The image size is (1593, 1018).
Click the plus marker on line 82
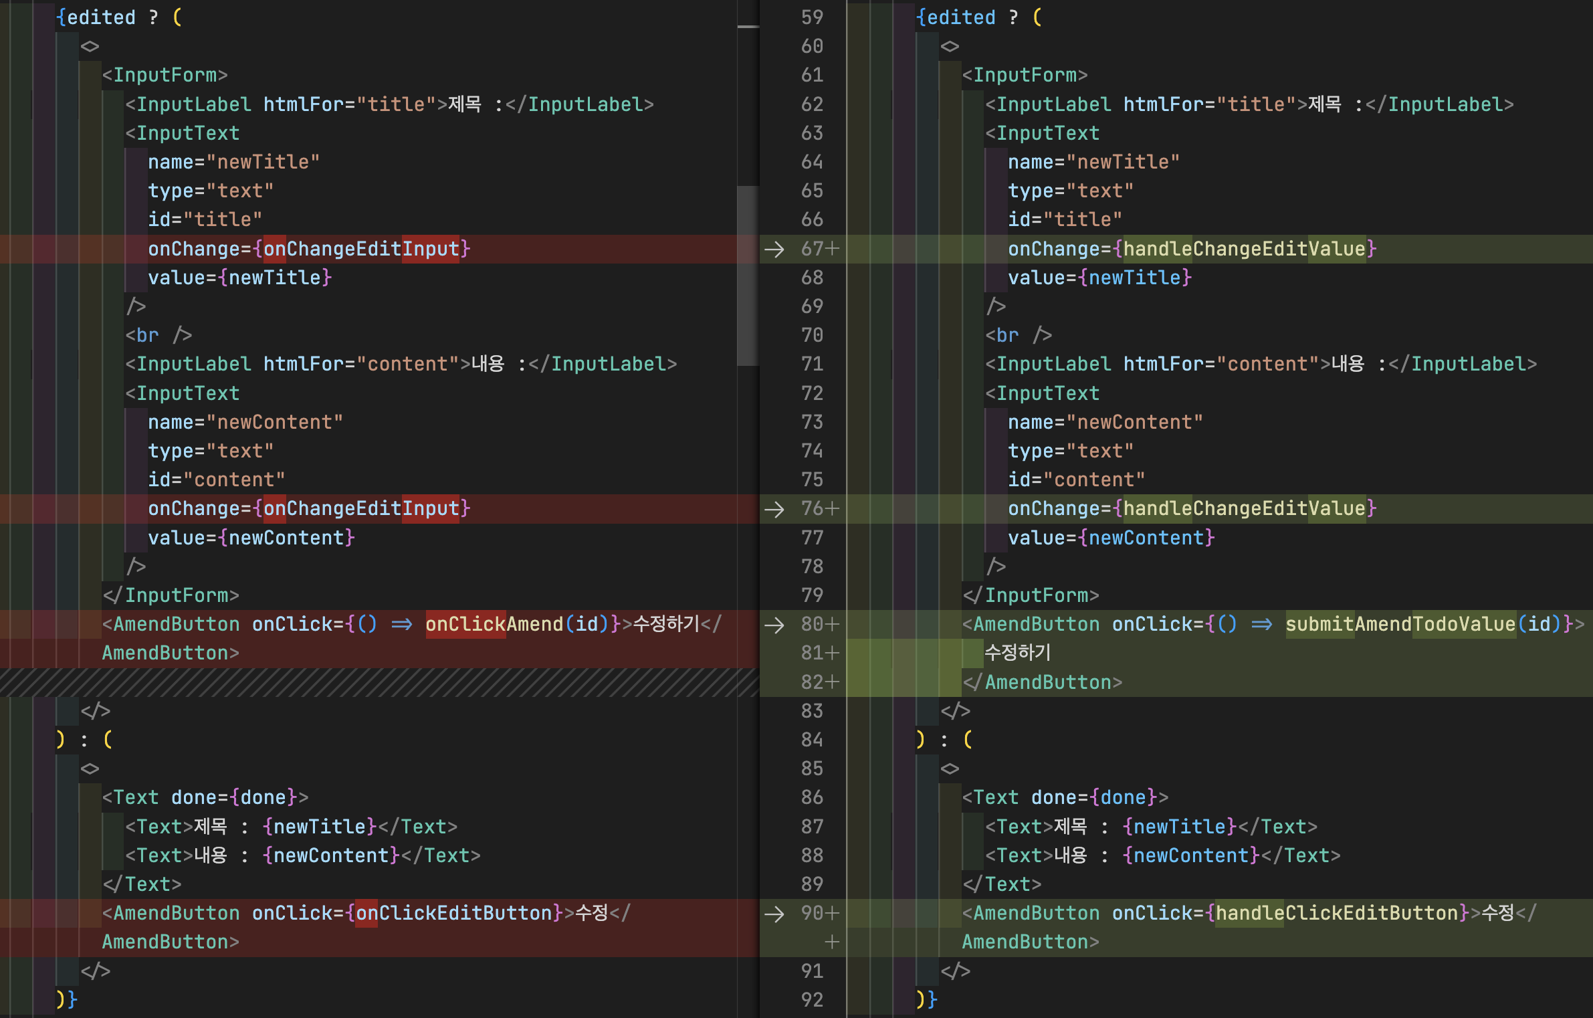click(832, 682)
